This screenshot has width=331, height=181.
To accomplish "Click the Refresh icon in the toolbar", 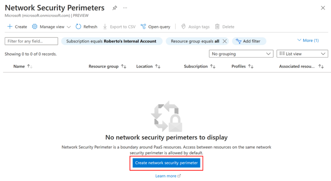I will [78, 27].
